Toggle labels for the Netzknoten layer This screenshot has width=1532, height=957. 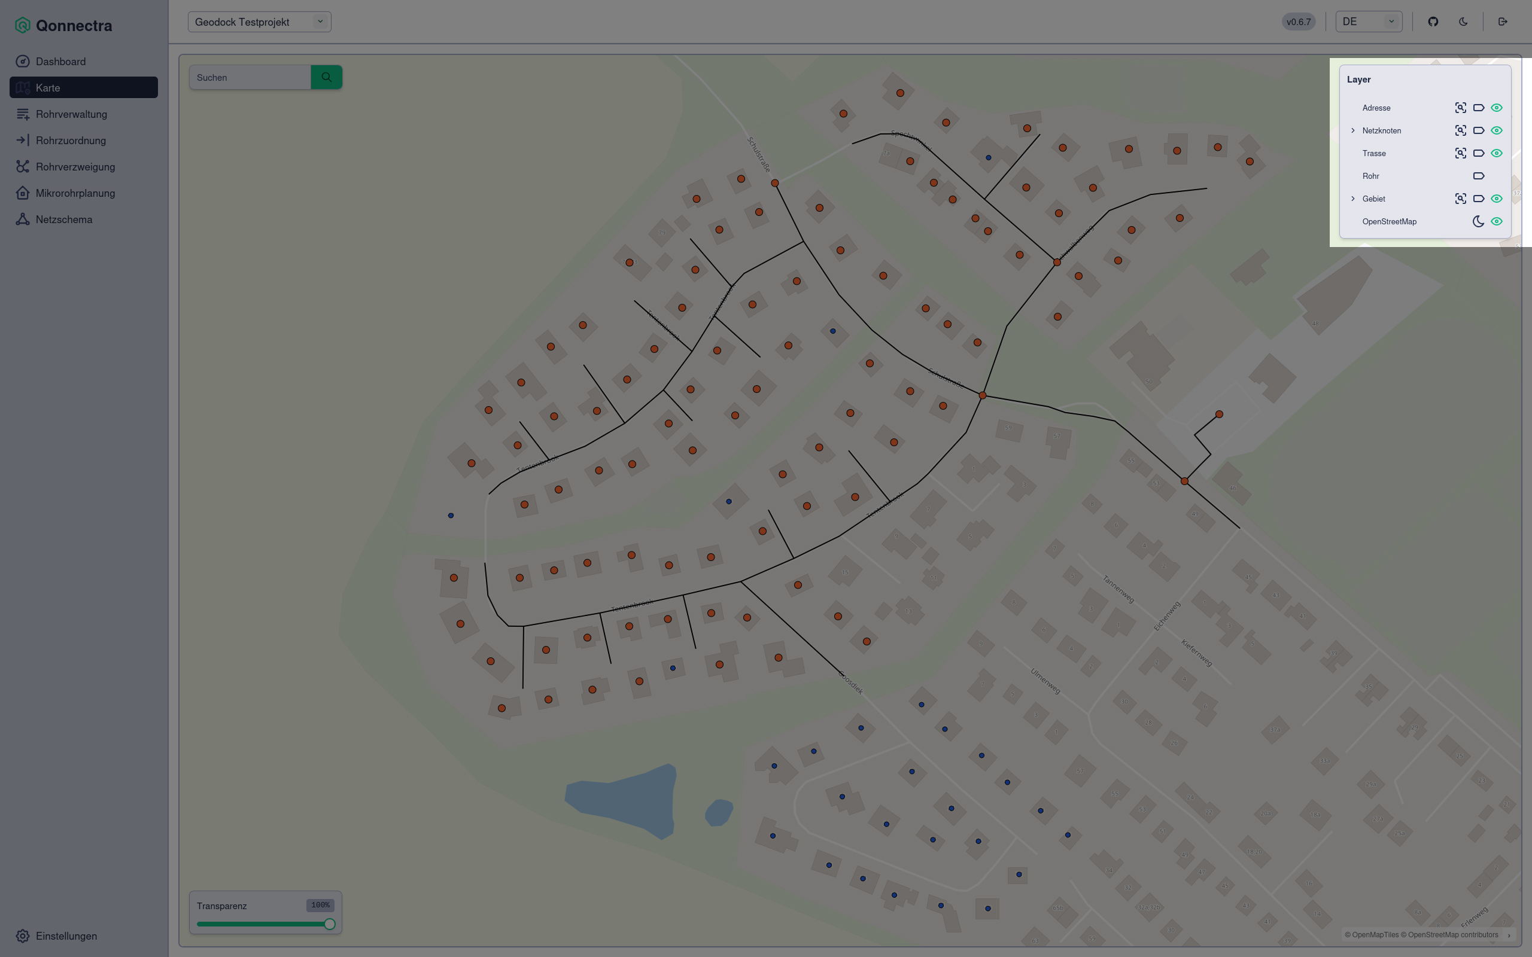(1478, 130)
